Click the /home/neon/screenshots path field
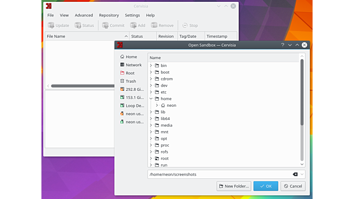 pyautogui.click(x=219, y=175)
